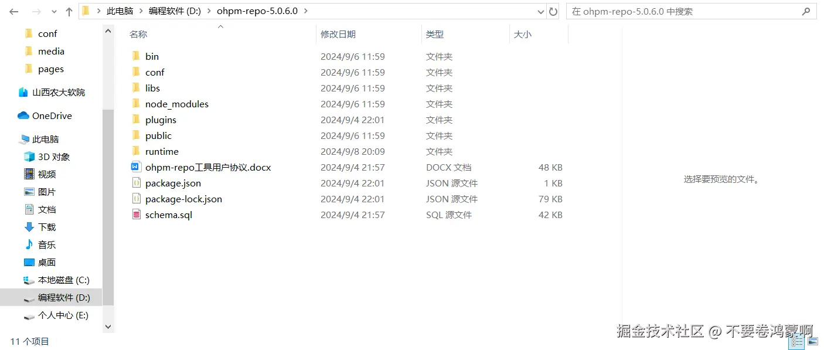Expand chevron after ohpm-repo-5.0.6.0 breadcrumb
Screen dimensions: 824x350
[x=306, y=11]
